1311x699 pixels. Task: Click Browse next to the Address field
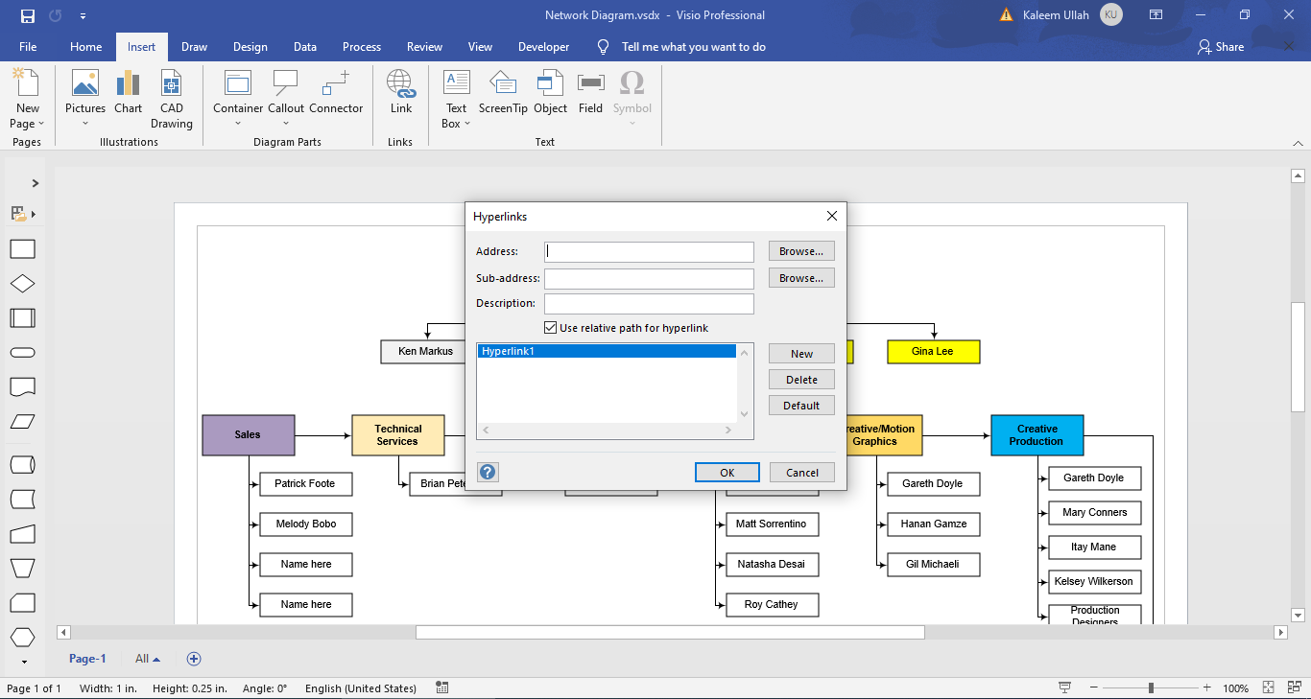[800, 250]
